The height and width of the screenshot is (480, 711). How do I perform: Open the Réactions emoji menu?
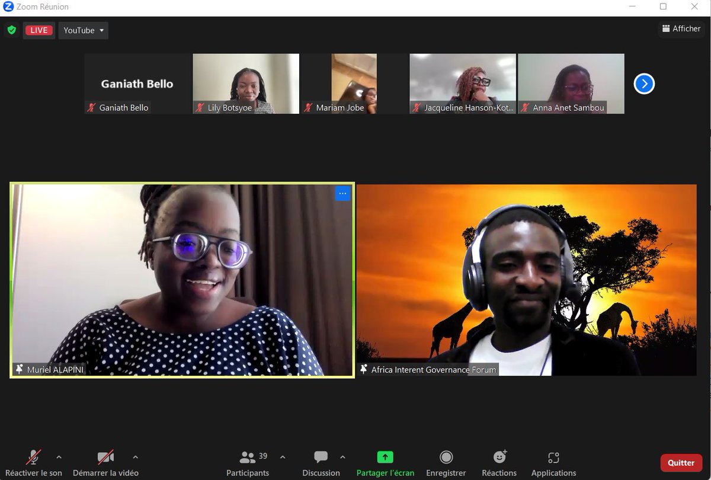(x=499, y=463)
